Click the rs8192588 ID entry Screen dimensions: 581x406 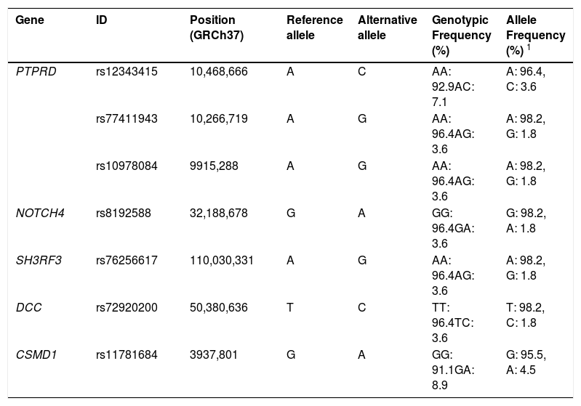pyautogui.click(x=124, y=214)
